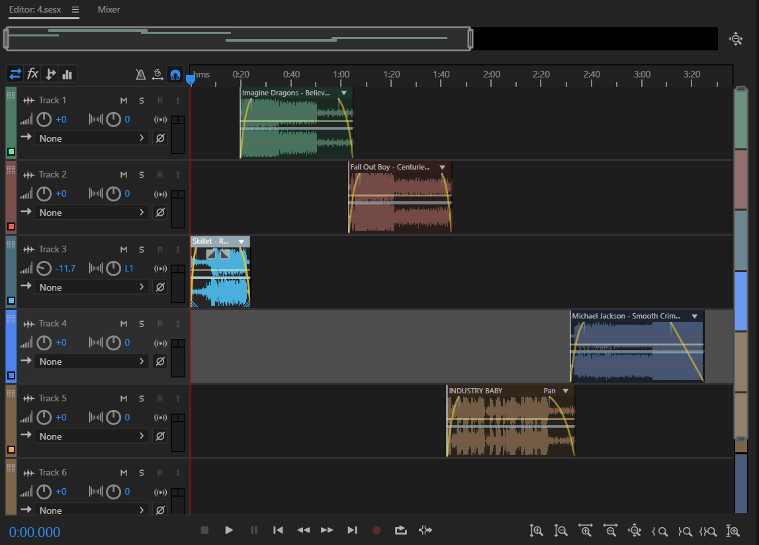The width and height of the screenshot is (759, 545).
Task: Click the Play button in transport
Action: coord(229,530)
